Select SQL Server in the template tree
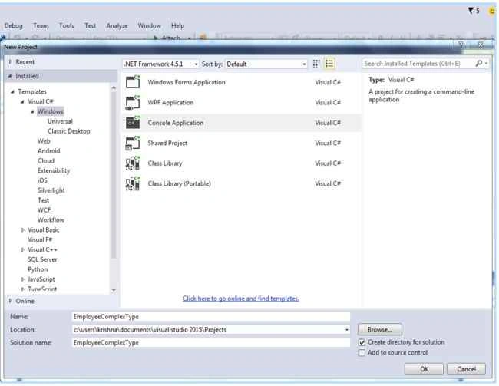The height and width of the screenshot is (386, 499). (42, 259)
